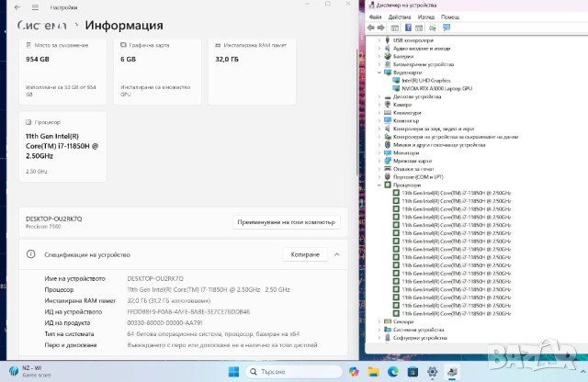Screen dimensions: 588x382
Task: Launch Copilot from the taskbar
Action: click(353, 372)
